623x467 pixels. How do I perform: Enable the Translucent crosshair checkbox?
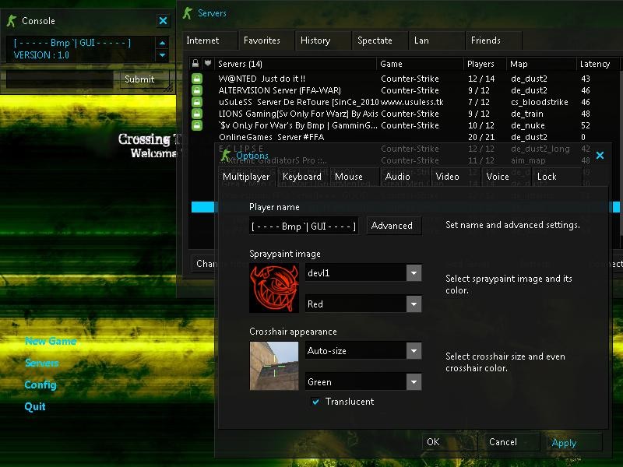315,402
